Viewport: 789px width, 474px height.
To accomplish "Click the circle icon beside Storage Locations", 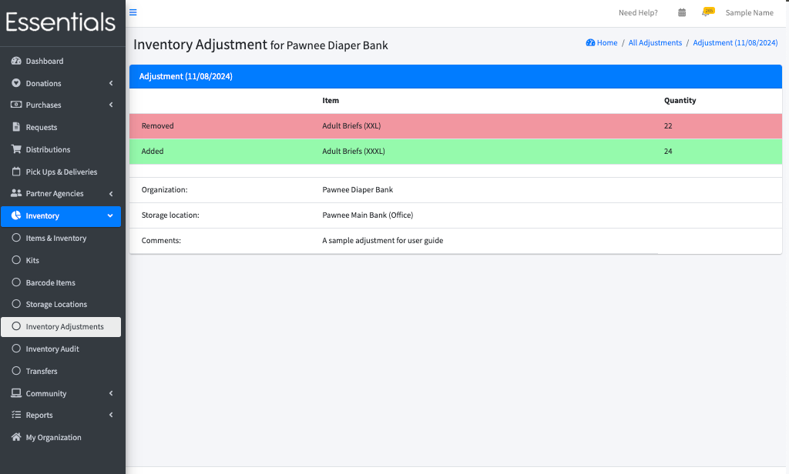I will (x=16, y=304).
